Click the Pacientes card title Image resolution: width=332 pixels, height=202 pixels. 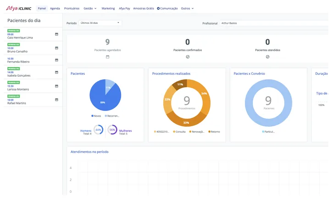click(x=77, y=73)
